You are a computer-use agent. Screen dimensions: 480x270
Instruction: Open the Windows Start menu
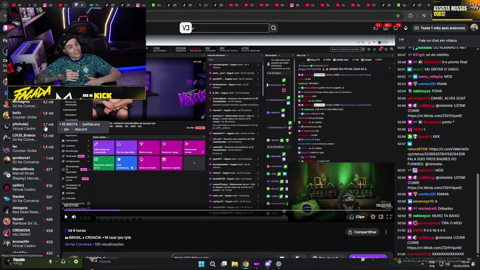pyautogui.click(x=201, y=264)
